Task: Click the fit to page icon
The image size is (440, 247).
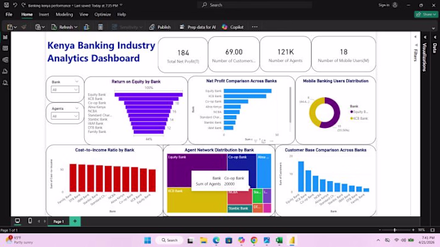Action: pyautogui.click(x=432, y=230)
